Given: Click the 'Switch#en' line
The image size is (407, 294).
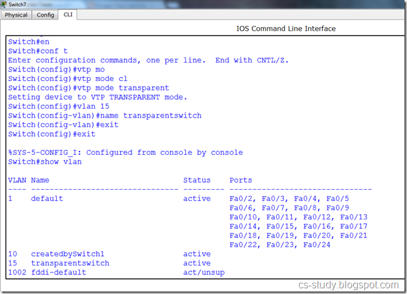Looking at the screenshot, I should click(x=28, y=42).
